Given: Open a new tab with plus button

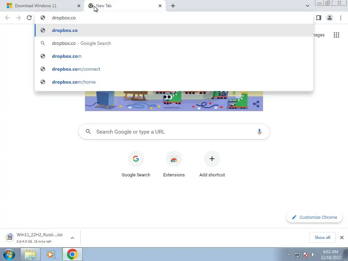Looking at the screenshot, I should click(173, 6).
